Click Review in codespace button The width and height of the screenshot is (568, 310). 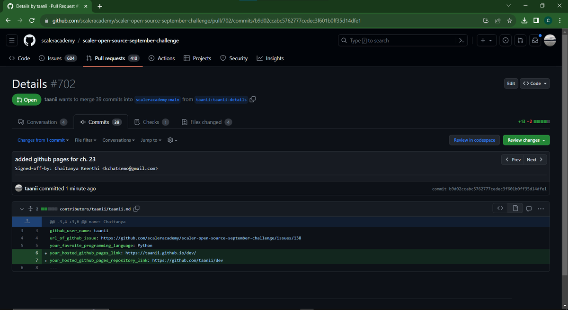click(x=474, y=140)
